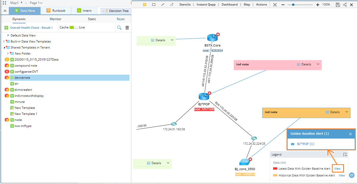Select the rectangle shape drawing tool
Image resolution: width=358 pixels, height=184 pixels.
point(154,4)
